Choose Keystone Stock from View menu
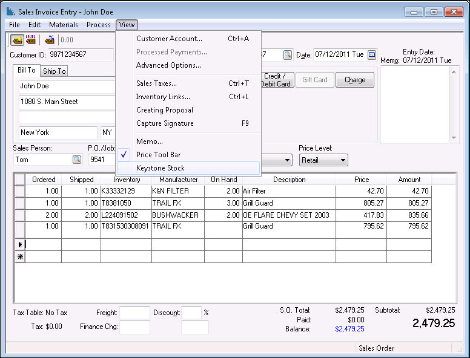This screenshot has height=358, width=470. pyautogui.click(x=161, y=168)
